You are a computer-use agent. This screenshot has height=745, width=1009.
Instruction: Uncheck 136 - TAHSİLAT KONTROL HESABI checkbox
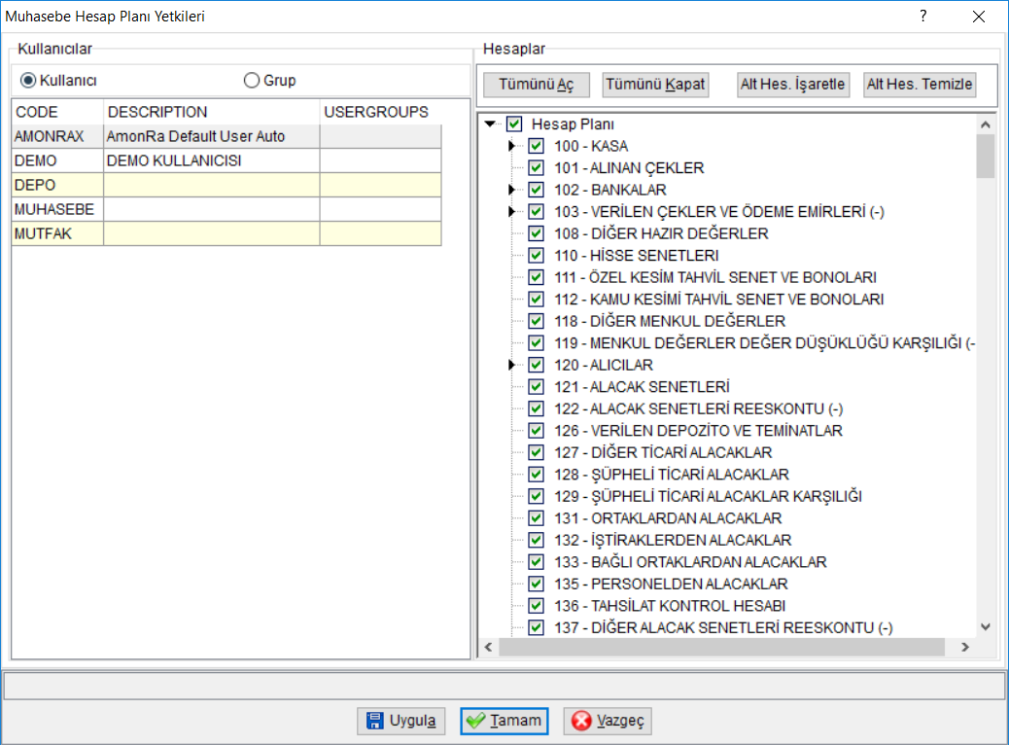[536, 606]
